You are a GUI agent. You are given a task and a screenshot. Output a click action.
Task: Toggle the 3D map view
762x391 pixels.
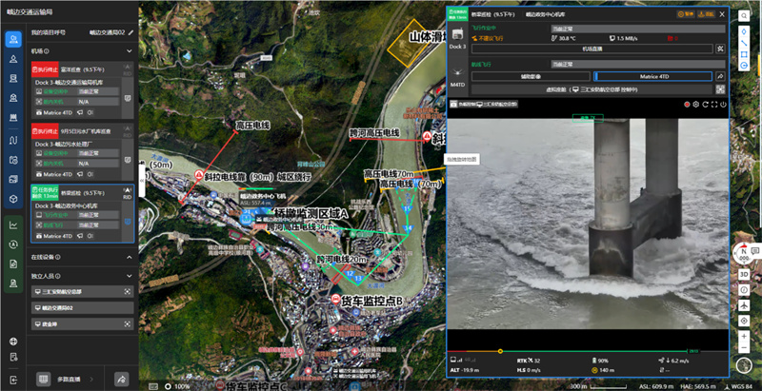[744, 274]
